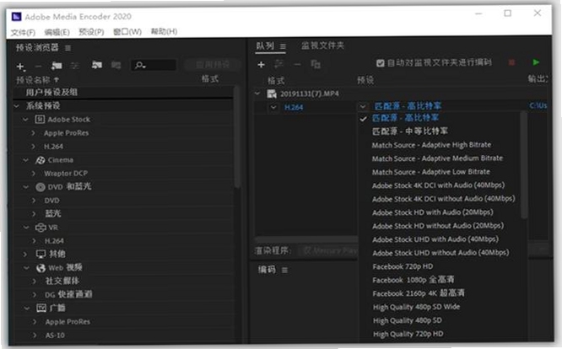Open the 帮助(H) menu
Image resolution: width=562 pixels, height=349 pixels.
pos(164,32)
